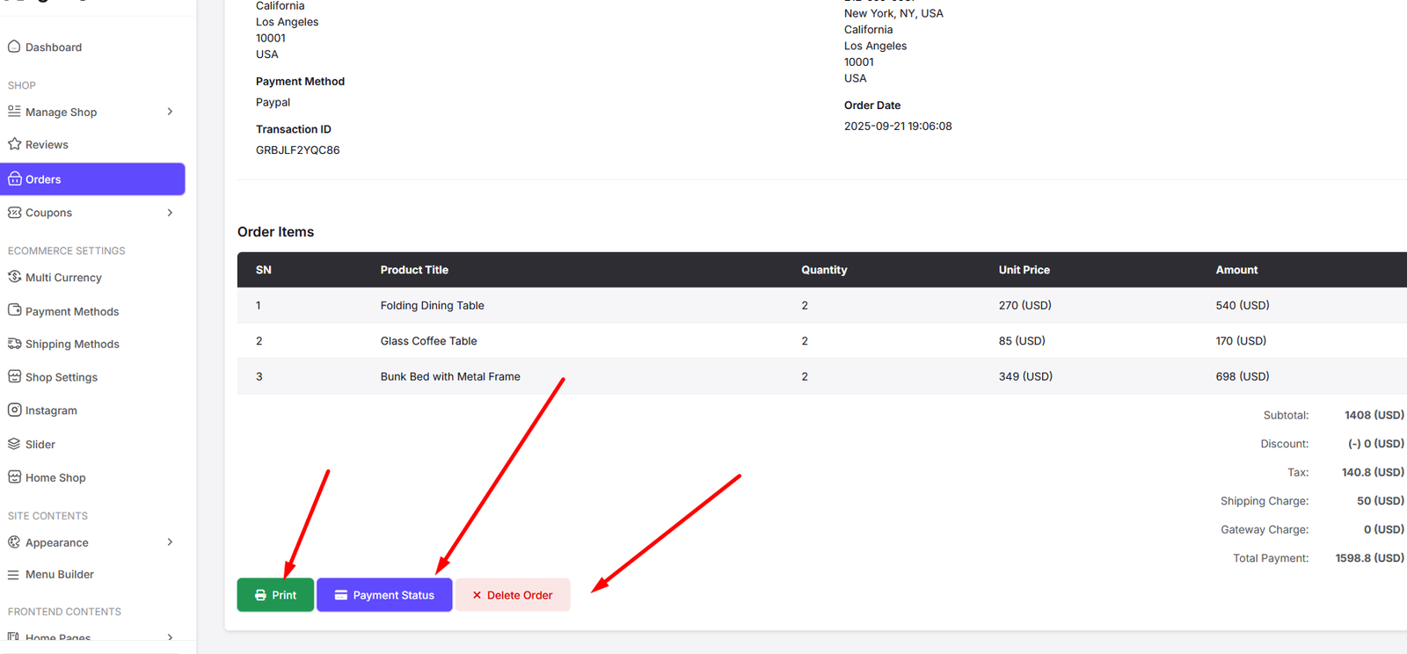Screen dimensions: 1407x654
Task: Click the Dashboard home icon
Action: tap(14, 47)
